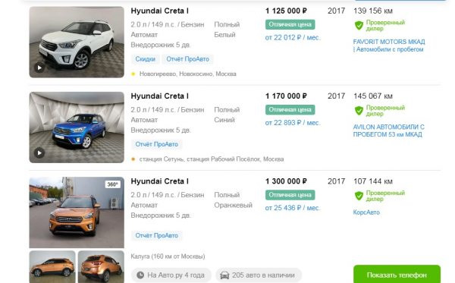Play video on white Hyundai Creta photo
Image resolution: width=455 pixels, height=283 pixels.
pos(39,68)
